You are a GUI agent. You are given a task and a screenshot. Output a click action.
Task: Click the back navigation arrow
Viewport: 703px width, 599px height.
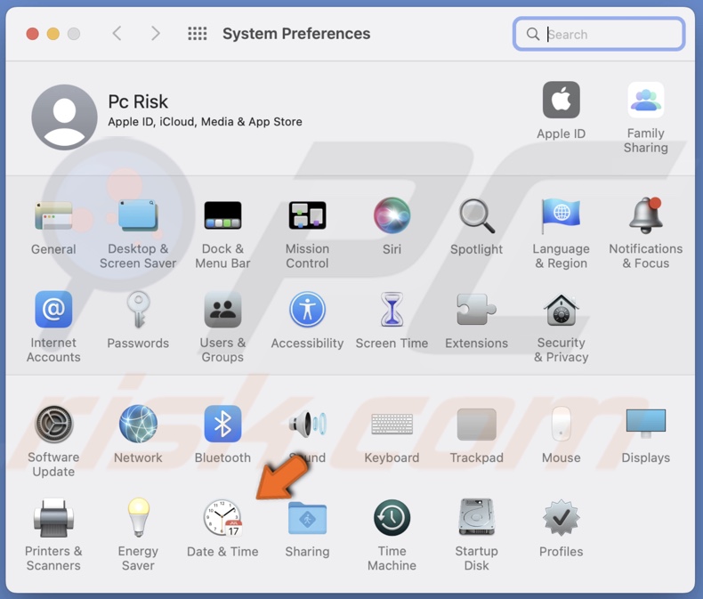click(x=117, y=34)
